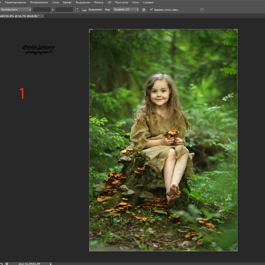Click the top-left crop corner handle

coord(90,30)
